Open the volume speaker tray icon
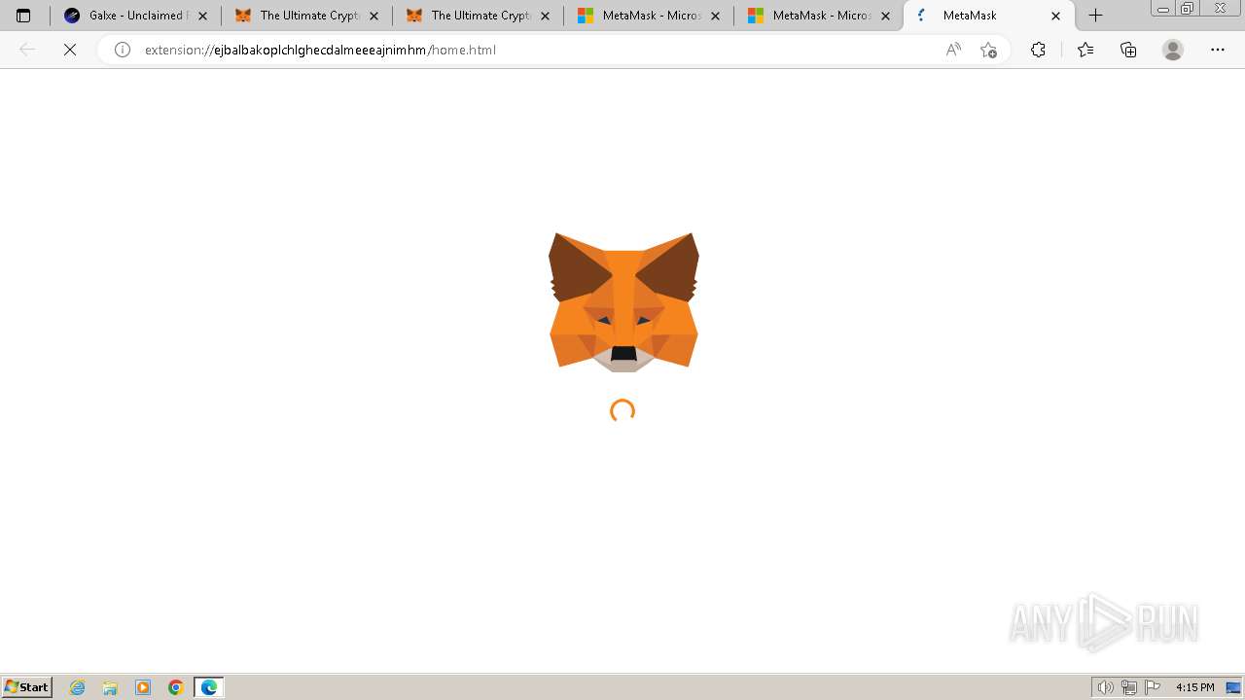This screenshot has height=700, width=1245. point(1105,687)
